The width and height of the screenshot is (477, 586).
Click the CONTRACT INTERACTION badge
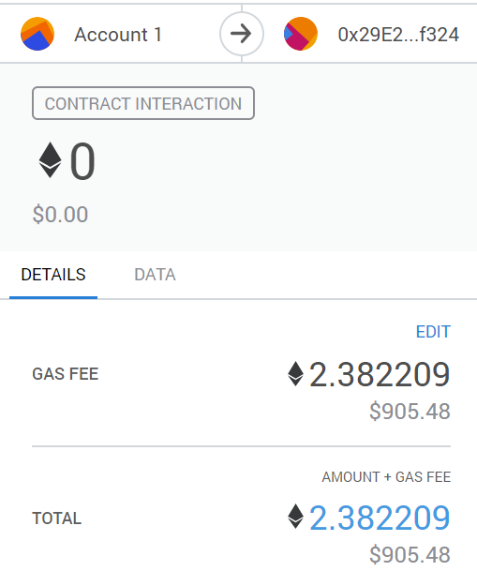click(x=143, y=103)
